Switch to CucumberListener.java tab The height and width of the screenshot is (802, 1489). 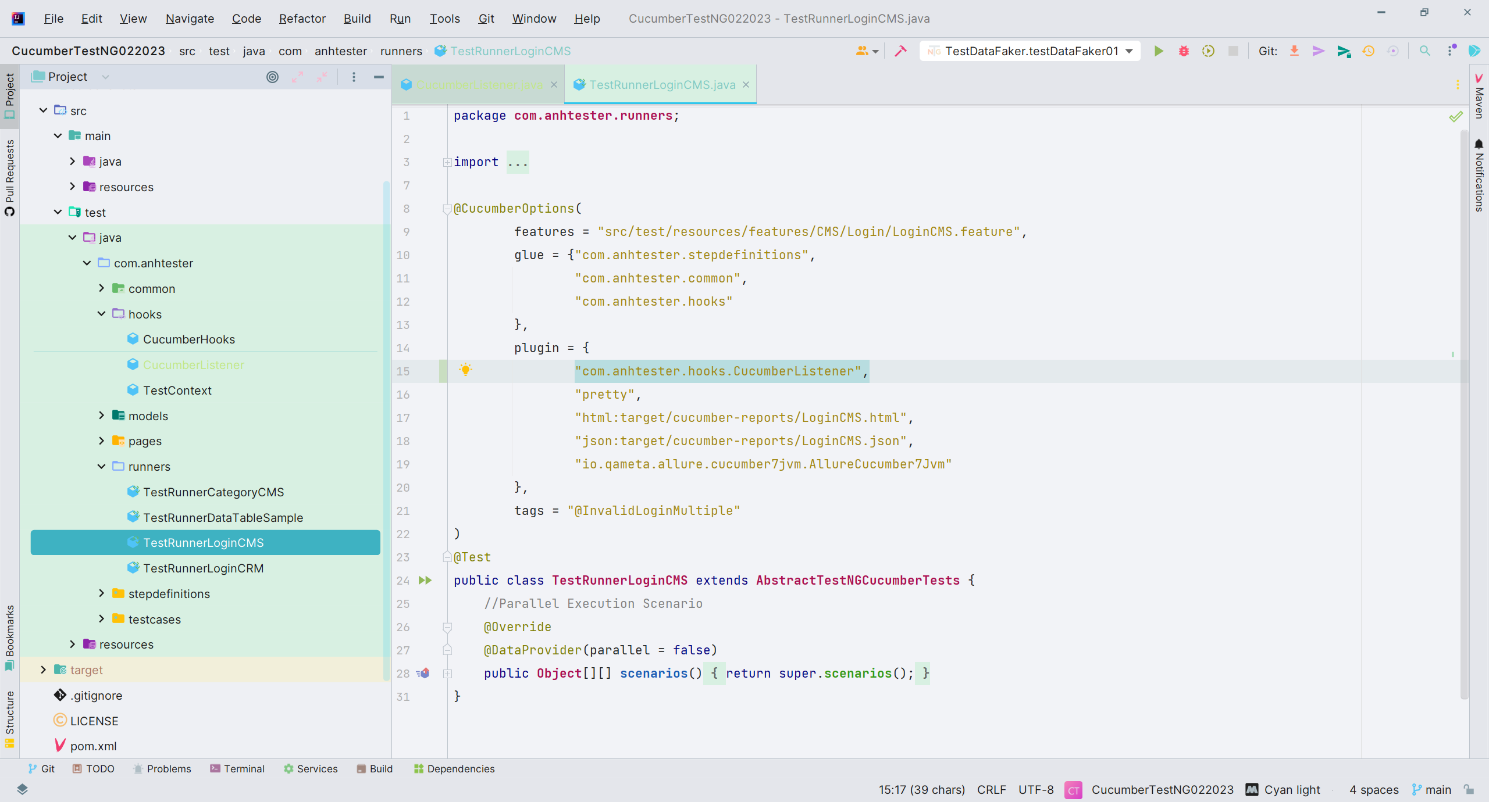(x=479, y=85)
